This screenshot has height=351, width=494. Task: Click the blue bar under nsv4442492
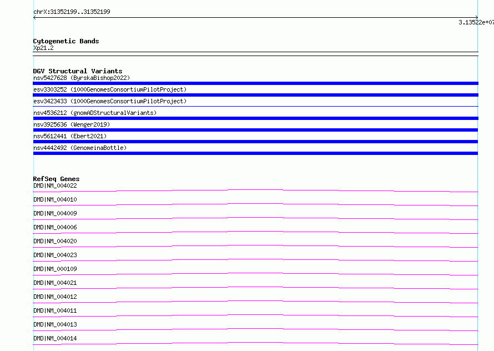[x=255, y=153]
